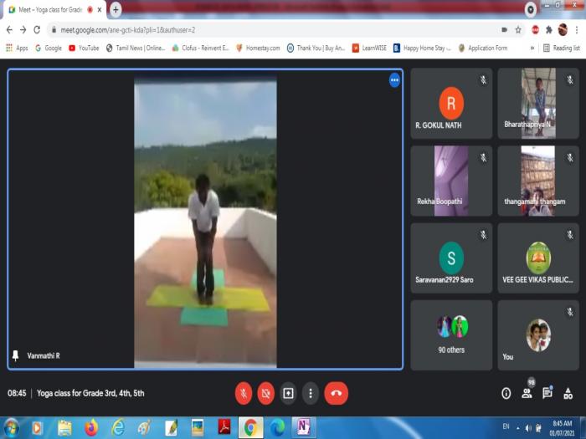Show everyone participants panel icon
Screen dimensions: 586x439
[x=527, y=393]
